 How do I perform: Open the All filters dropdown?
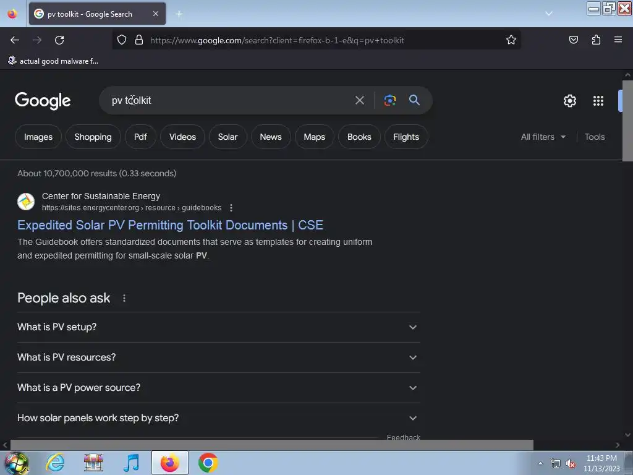click(x=543, y=137)
